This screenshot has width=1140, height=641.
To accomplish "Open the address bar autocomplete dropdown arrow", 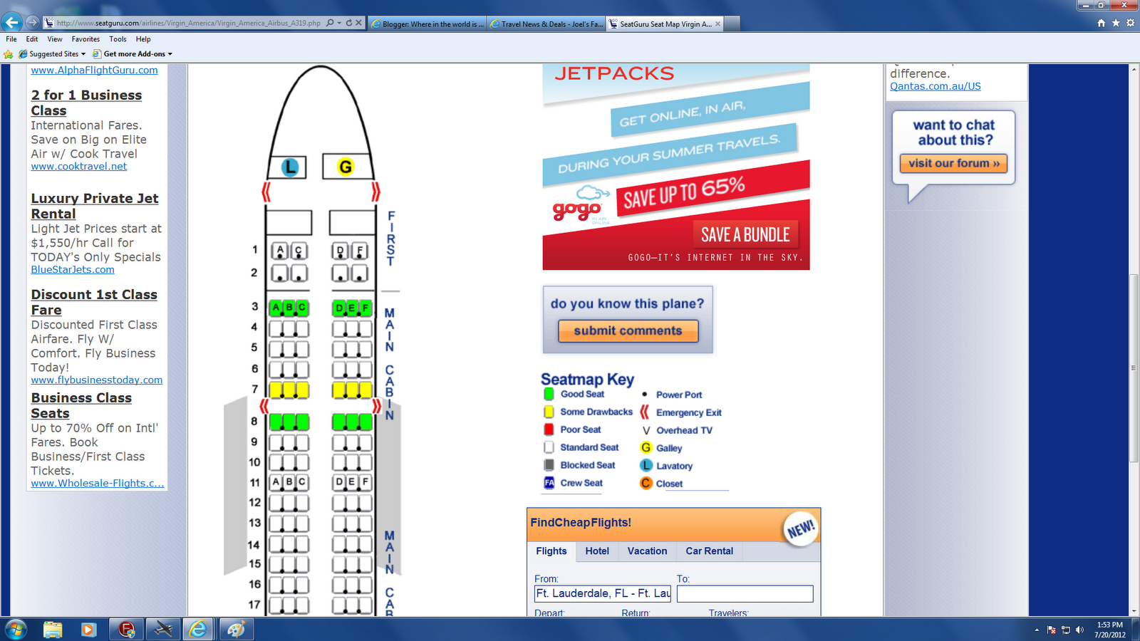I will pyautogui.click(x=339, y=23).
